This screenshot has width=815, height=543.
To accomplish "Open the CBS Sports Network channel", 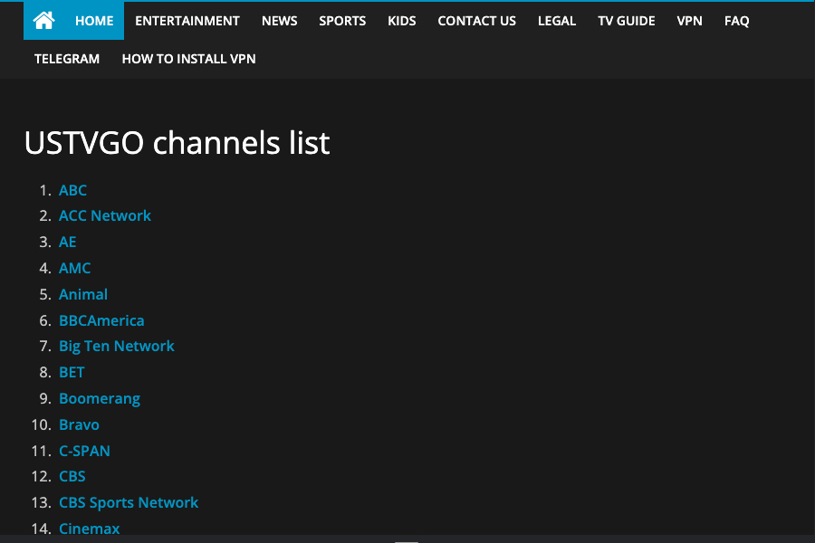I will coord(129,502).
